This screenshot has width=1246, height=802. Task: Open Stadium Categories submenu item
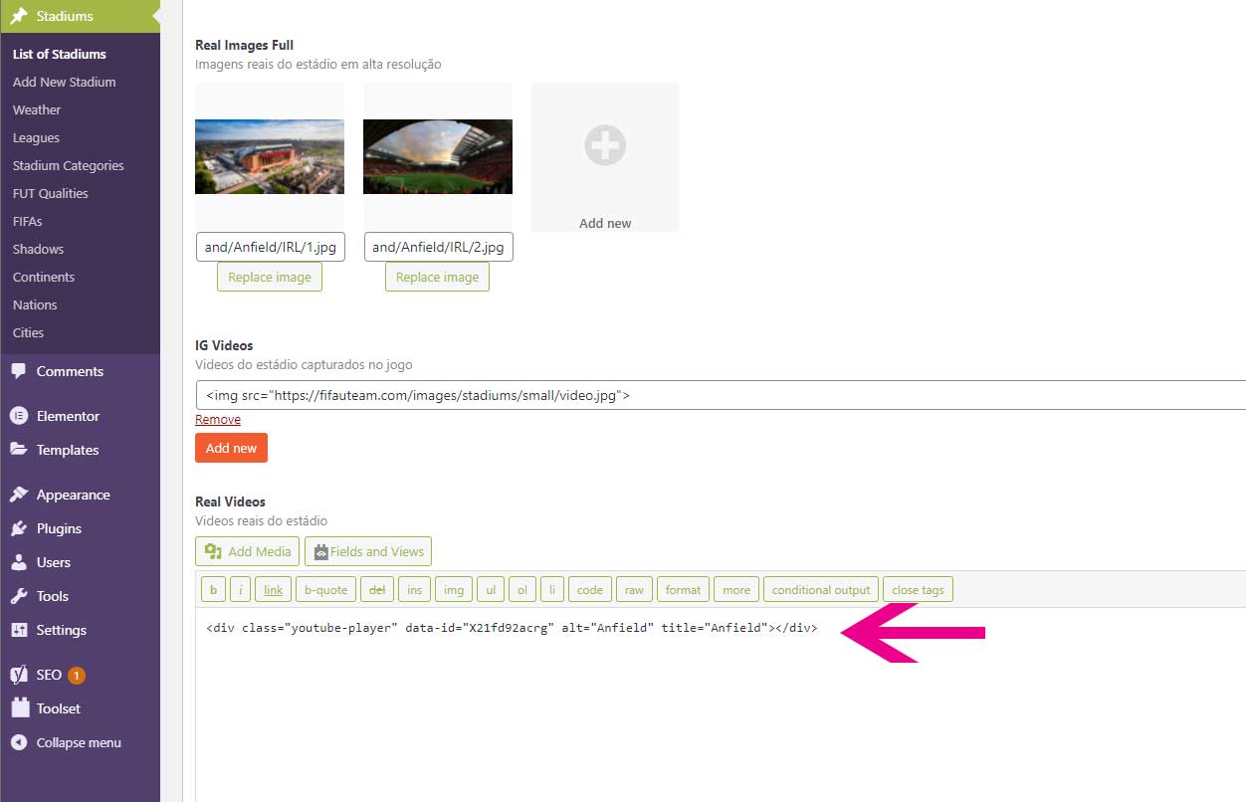click(69, 165)
